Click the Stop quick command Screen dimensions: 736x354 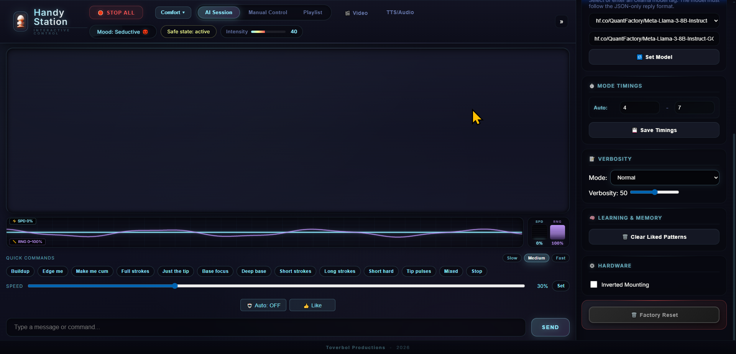(477, 271)
